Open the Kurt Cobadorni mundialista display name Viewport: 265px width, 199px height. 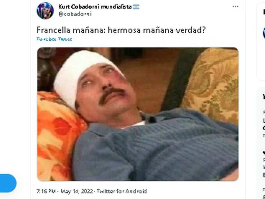[95, 7]
